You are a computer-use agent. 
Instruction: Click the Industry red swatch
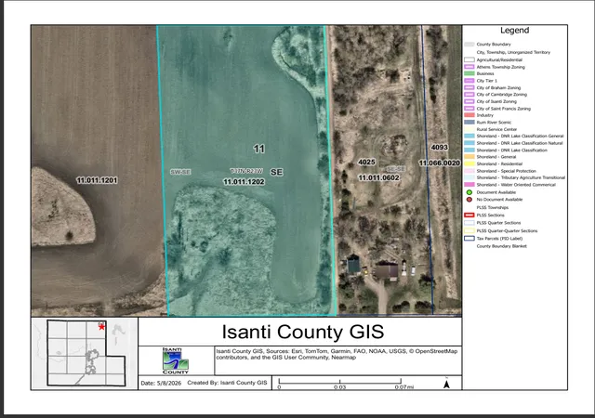click(x=469, y=115)
